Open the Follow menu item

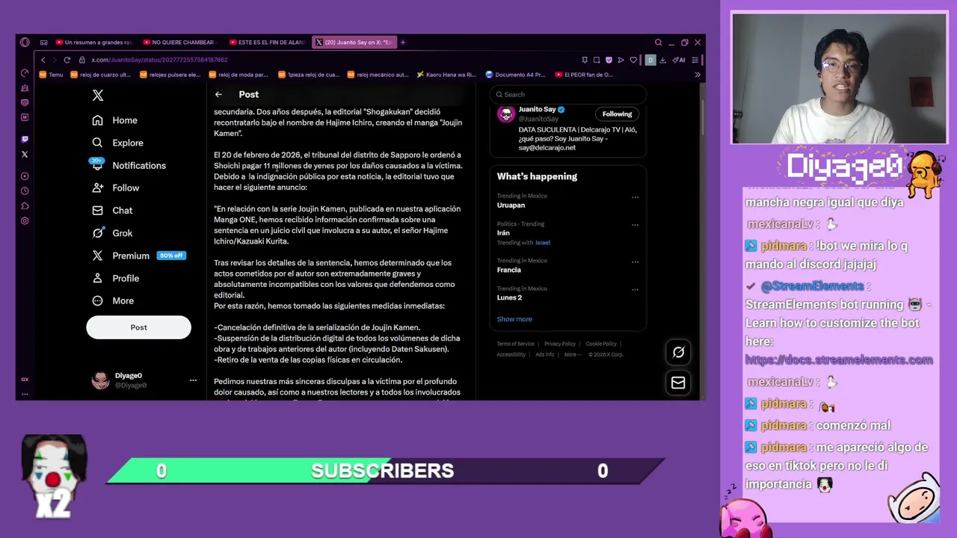116,188
